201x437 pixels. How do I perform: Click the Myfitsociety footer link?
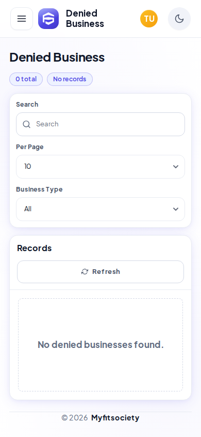click(x=115, y=418)
